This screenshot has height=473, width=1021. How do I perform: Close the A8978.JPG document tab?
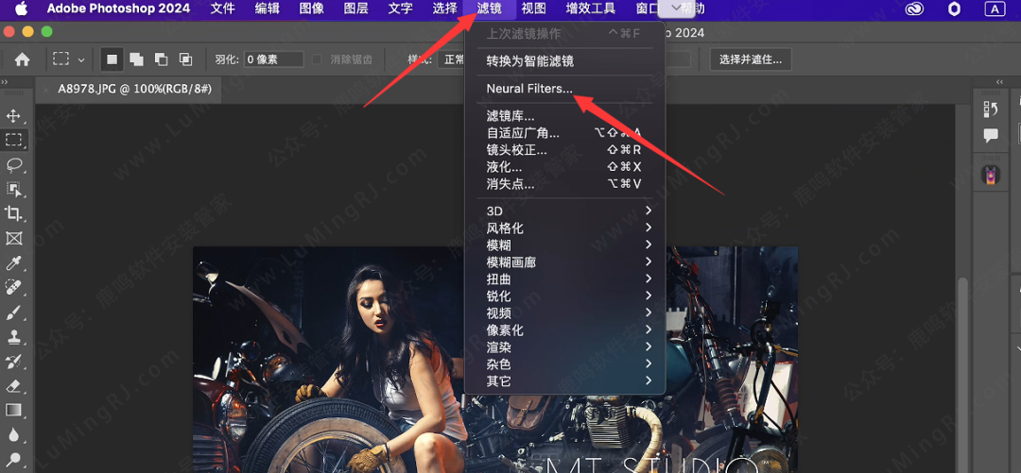[x=47, y=90]
